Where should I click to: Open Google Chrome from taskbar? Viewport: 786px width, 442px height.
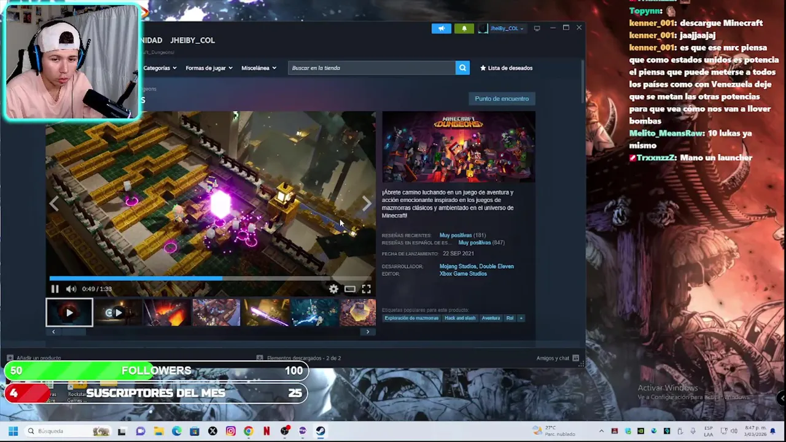248,431
